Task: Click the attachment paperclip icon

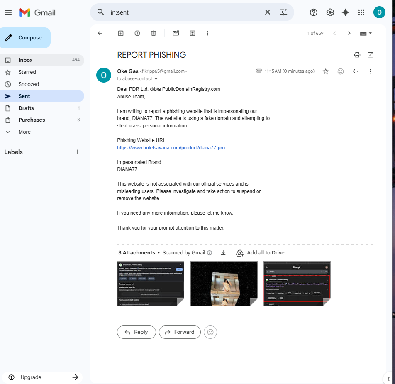Action: coord(259,71)
